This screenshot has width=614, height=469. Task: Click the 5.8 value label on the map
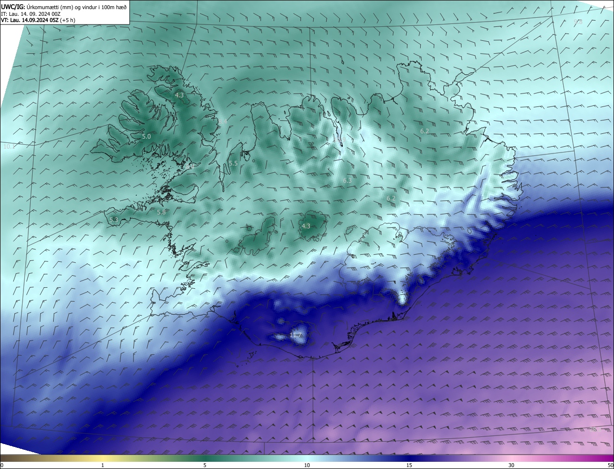pyautogui.click(x=161, y=212)
